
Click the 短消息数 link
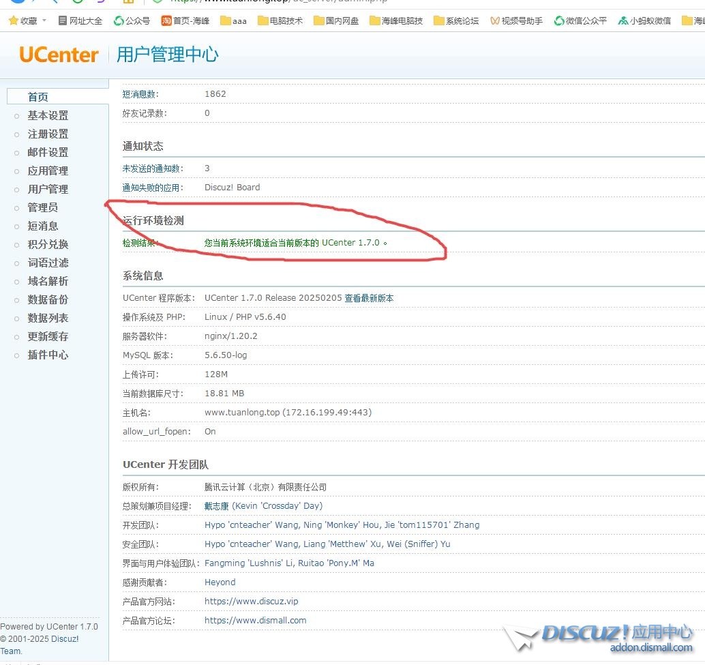(x=140, y=94)
